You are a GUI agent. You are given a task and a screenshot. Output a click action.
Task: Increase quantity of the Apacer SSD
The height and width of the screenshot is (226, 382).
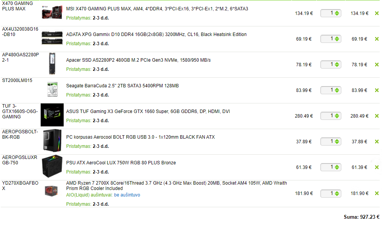click(x=337, y=63)
